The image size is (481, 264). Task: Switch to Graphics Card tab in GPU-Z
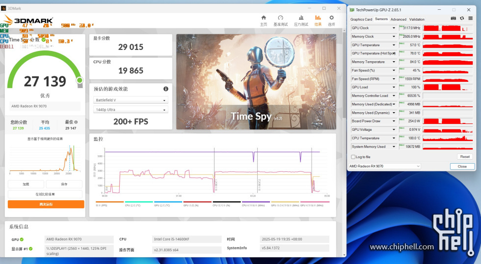pos(361,19)
